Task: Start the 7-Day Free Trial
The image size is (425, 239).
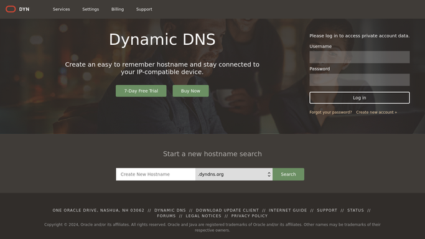Action: coord(141,91)
